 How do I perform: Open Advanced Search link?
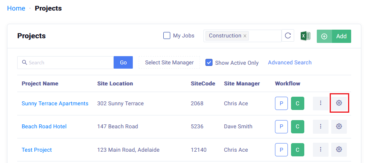289,62
